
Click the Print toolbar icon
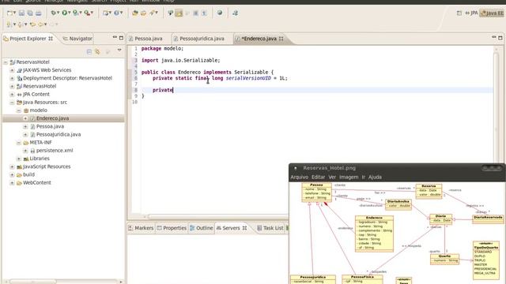[x=39, y=13]
